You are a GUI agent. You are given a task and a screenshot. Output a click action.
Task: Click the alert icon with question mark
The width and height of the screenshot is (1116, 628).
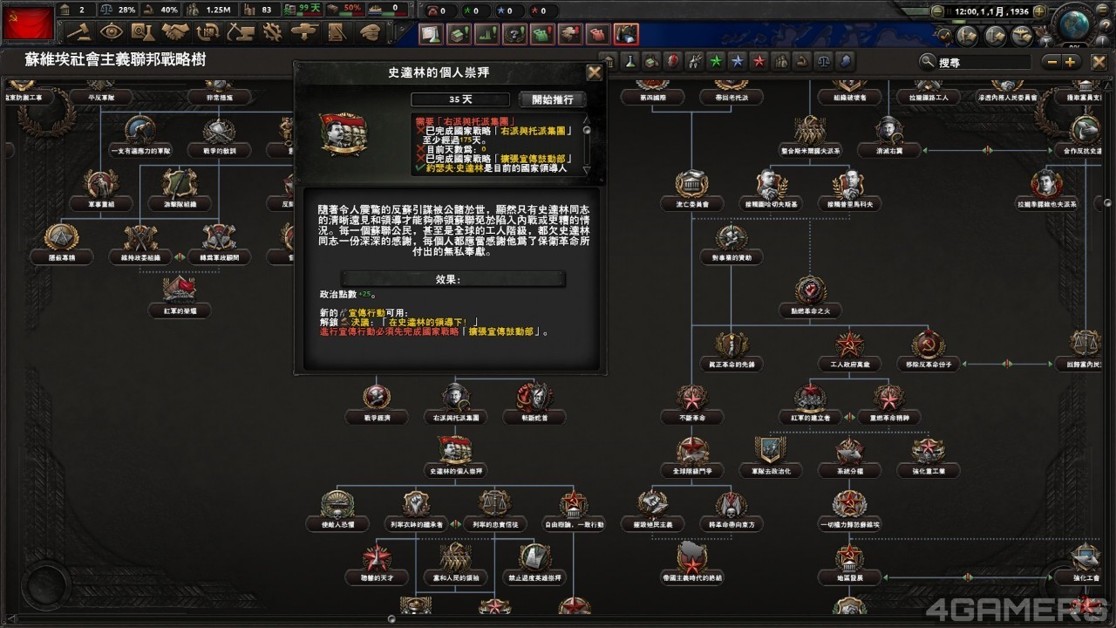(x=514, y=34)
